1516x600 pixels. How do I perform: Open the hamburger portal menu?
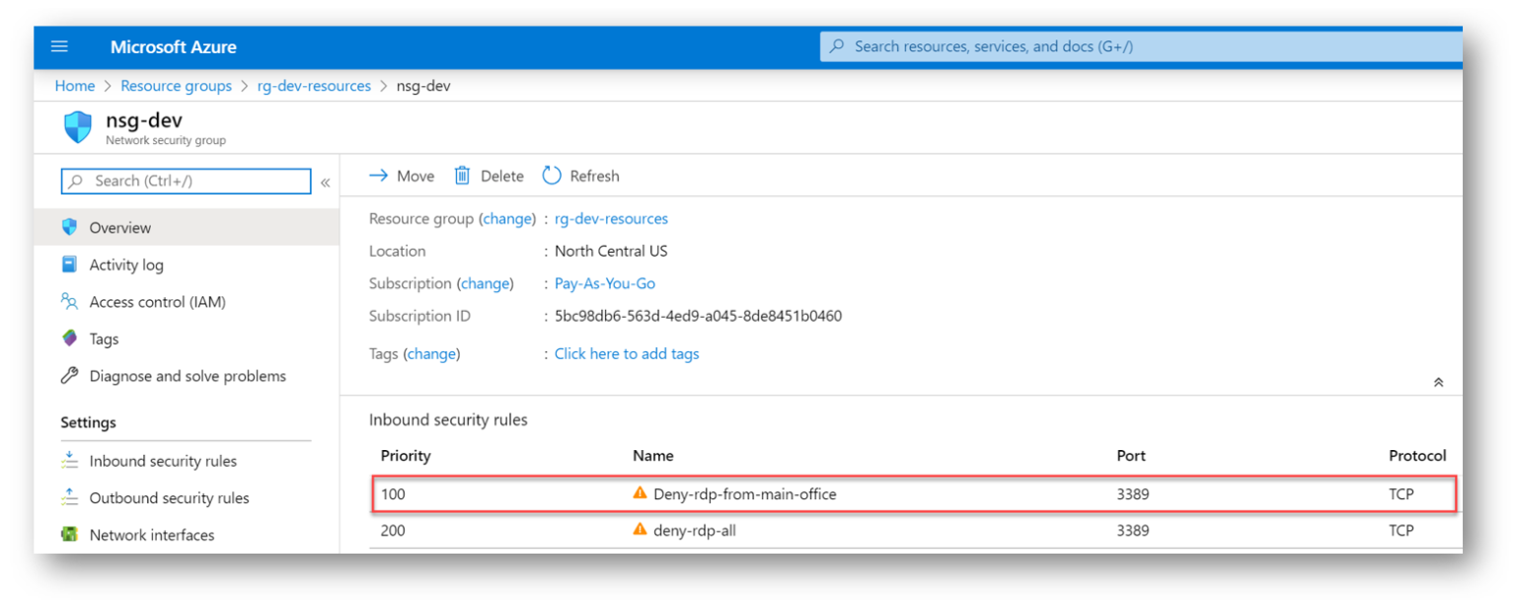coord(59,46)
